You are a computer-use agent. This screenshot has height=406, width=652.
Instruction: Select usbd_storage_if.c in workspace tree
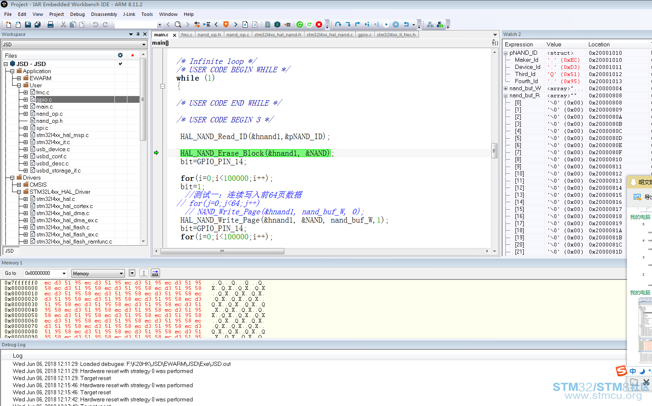58,170
